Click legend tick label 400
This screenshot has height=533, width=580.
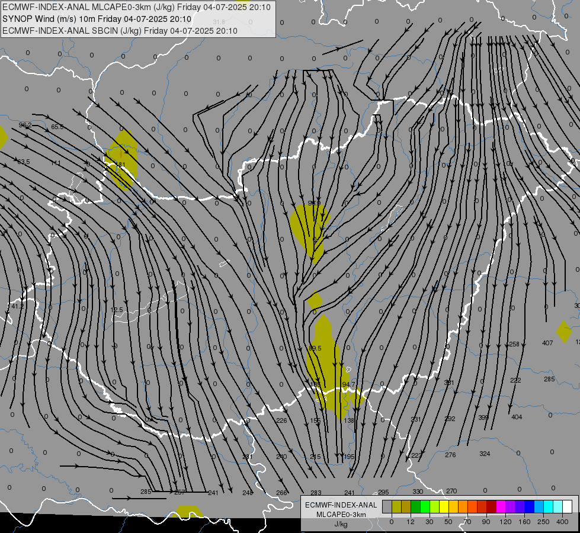tap(562, 522)
